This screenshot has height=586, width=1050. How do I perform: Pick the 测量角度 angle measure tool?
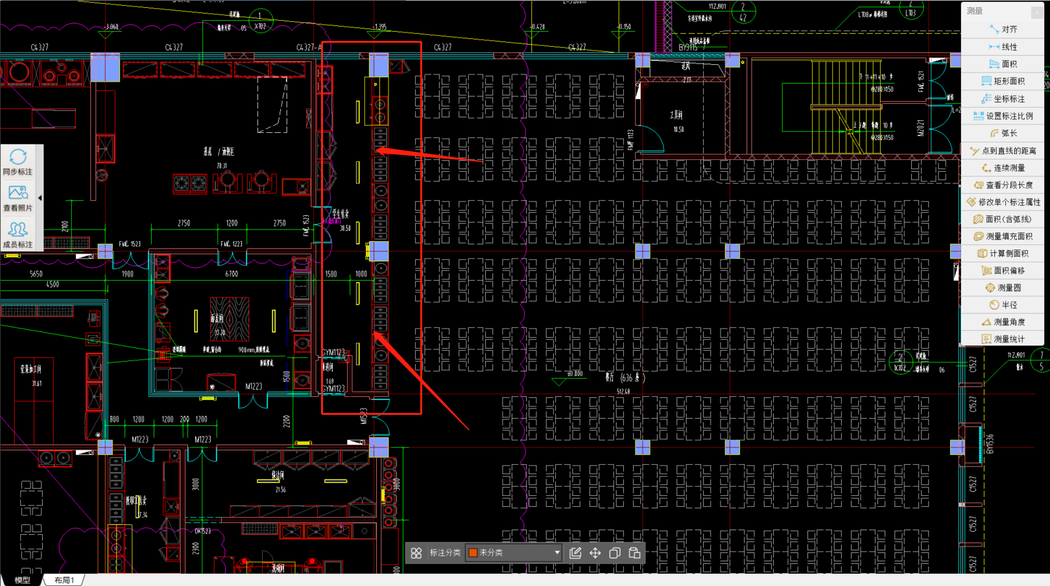point(1002,322)
